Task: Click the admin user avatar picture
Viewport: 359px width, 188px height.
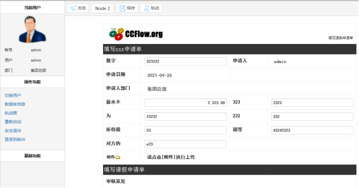Action: click(x=32, y=30)
